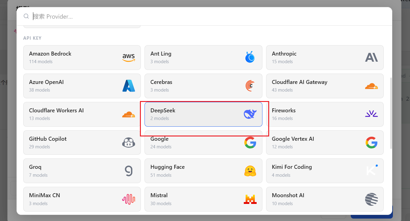This screenshot has width=410, height=221.
Task: Click the "12 models" text under Google Vertex AI
Action: (x=282, y=147)
